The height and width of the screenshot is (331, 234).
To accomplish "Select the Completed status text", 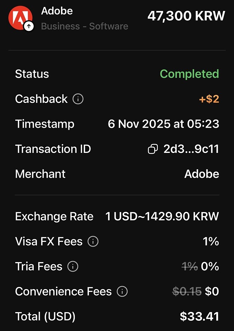I will click(189, 74).
